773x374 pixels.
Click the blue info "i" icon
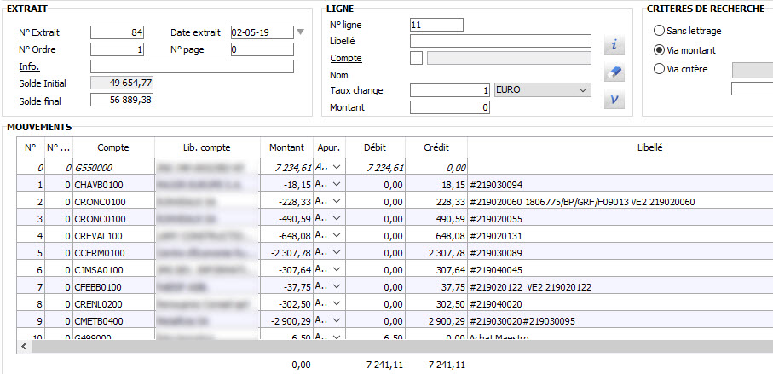[x=614, y=45]
